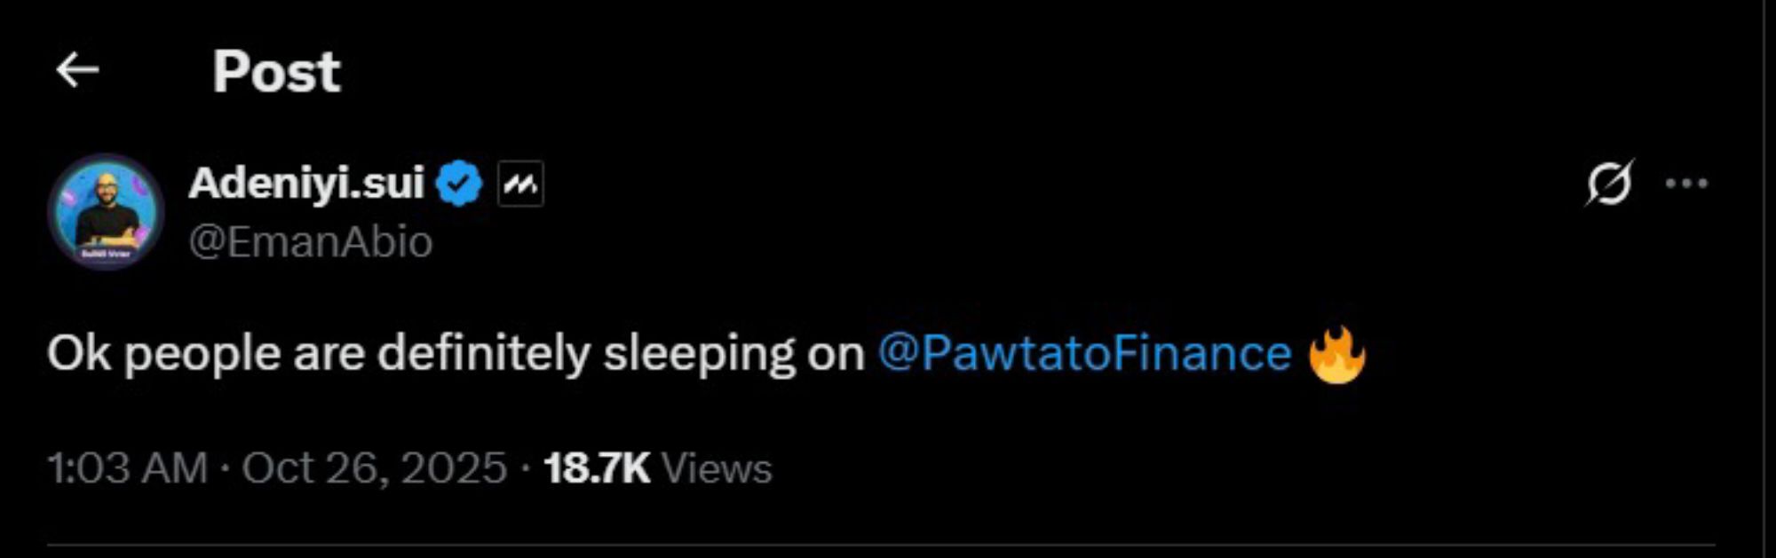Click the 1:03 AM timestamp
The width and height of the screenshot is (1776, 558).
[128, 468]
